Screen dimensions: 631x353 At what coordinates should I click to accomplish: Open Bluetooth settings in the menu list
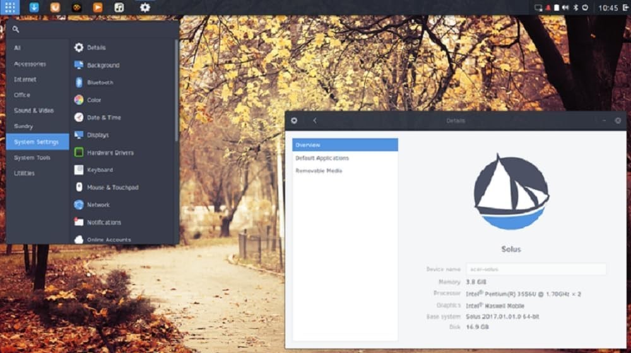tap(123, 83)
